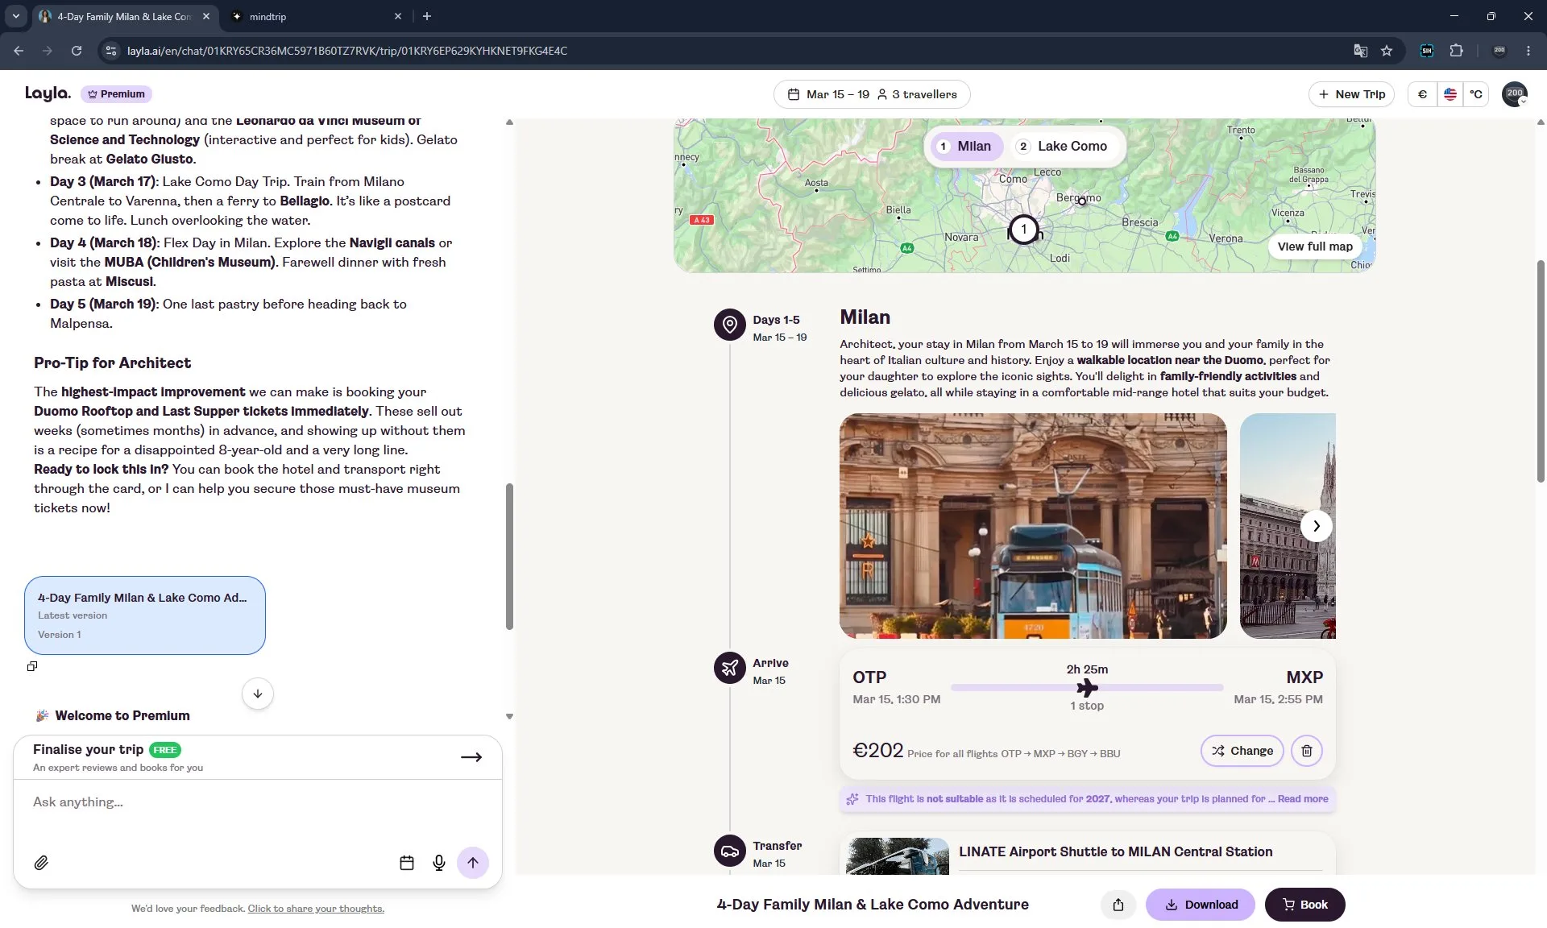Click Welcome to Premium heading

pos(122,716)
